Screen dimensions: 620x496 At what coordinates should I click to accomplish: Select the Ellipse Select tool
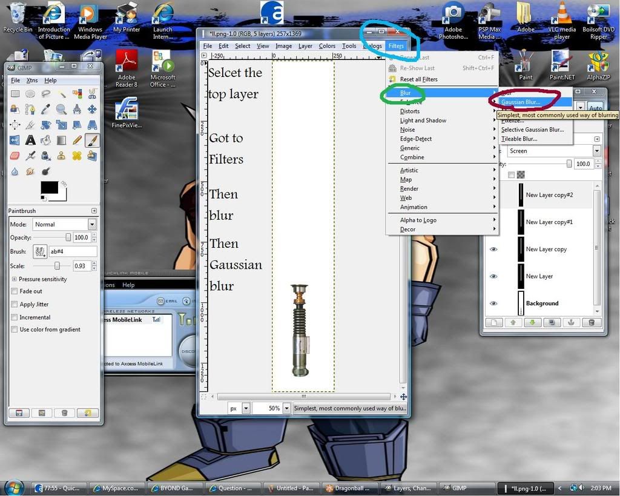[30, 94]
